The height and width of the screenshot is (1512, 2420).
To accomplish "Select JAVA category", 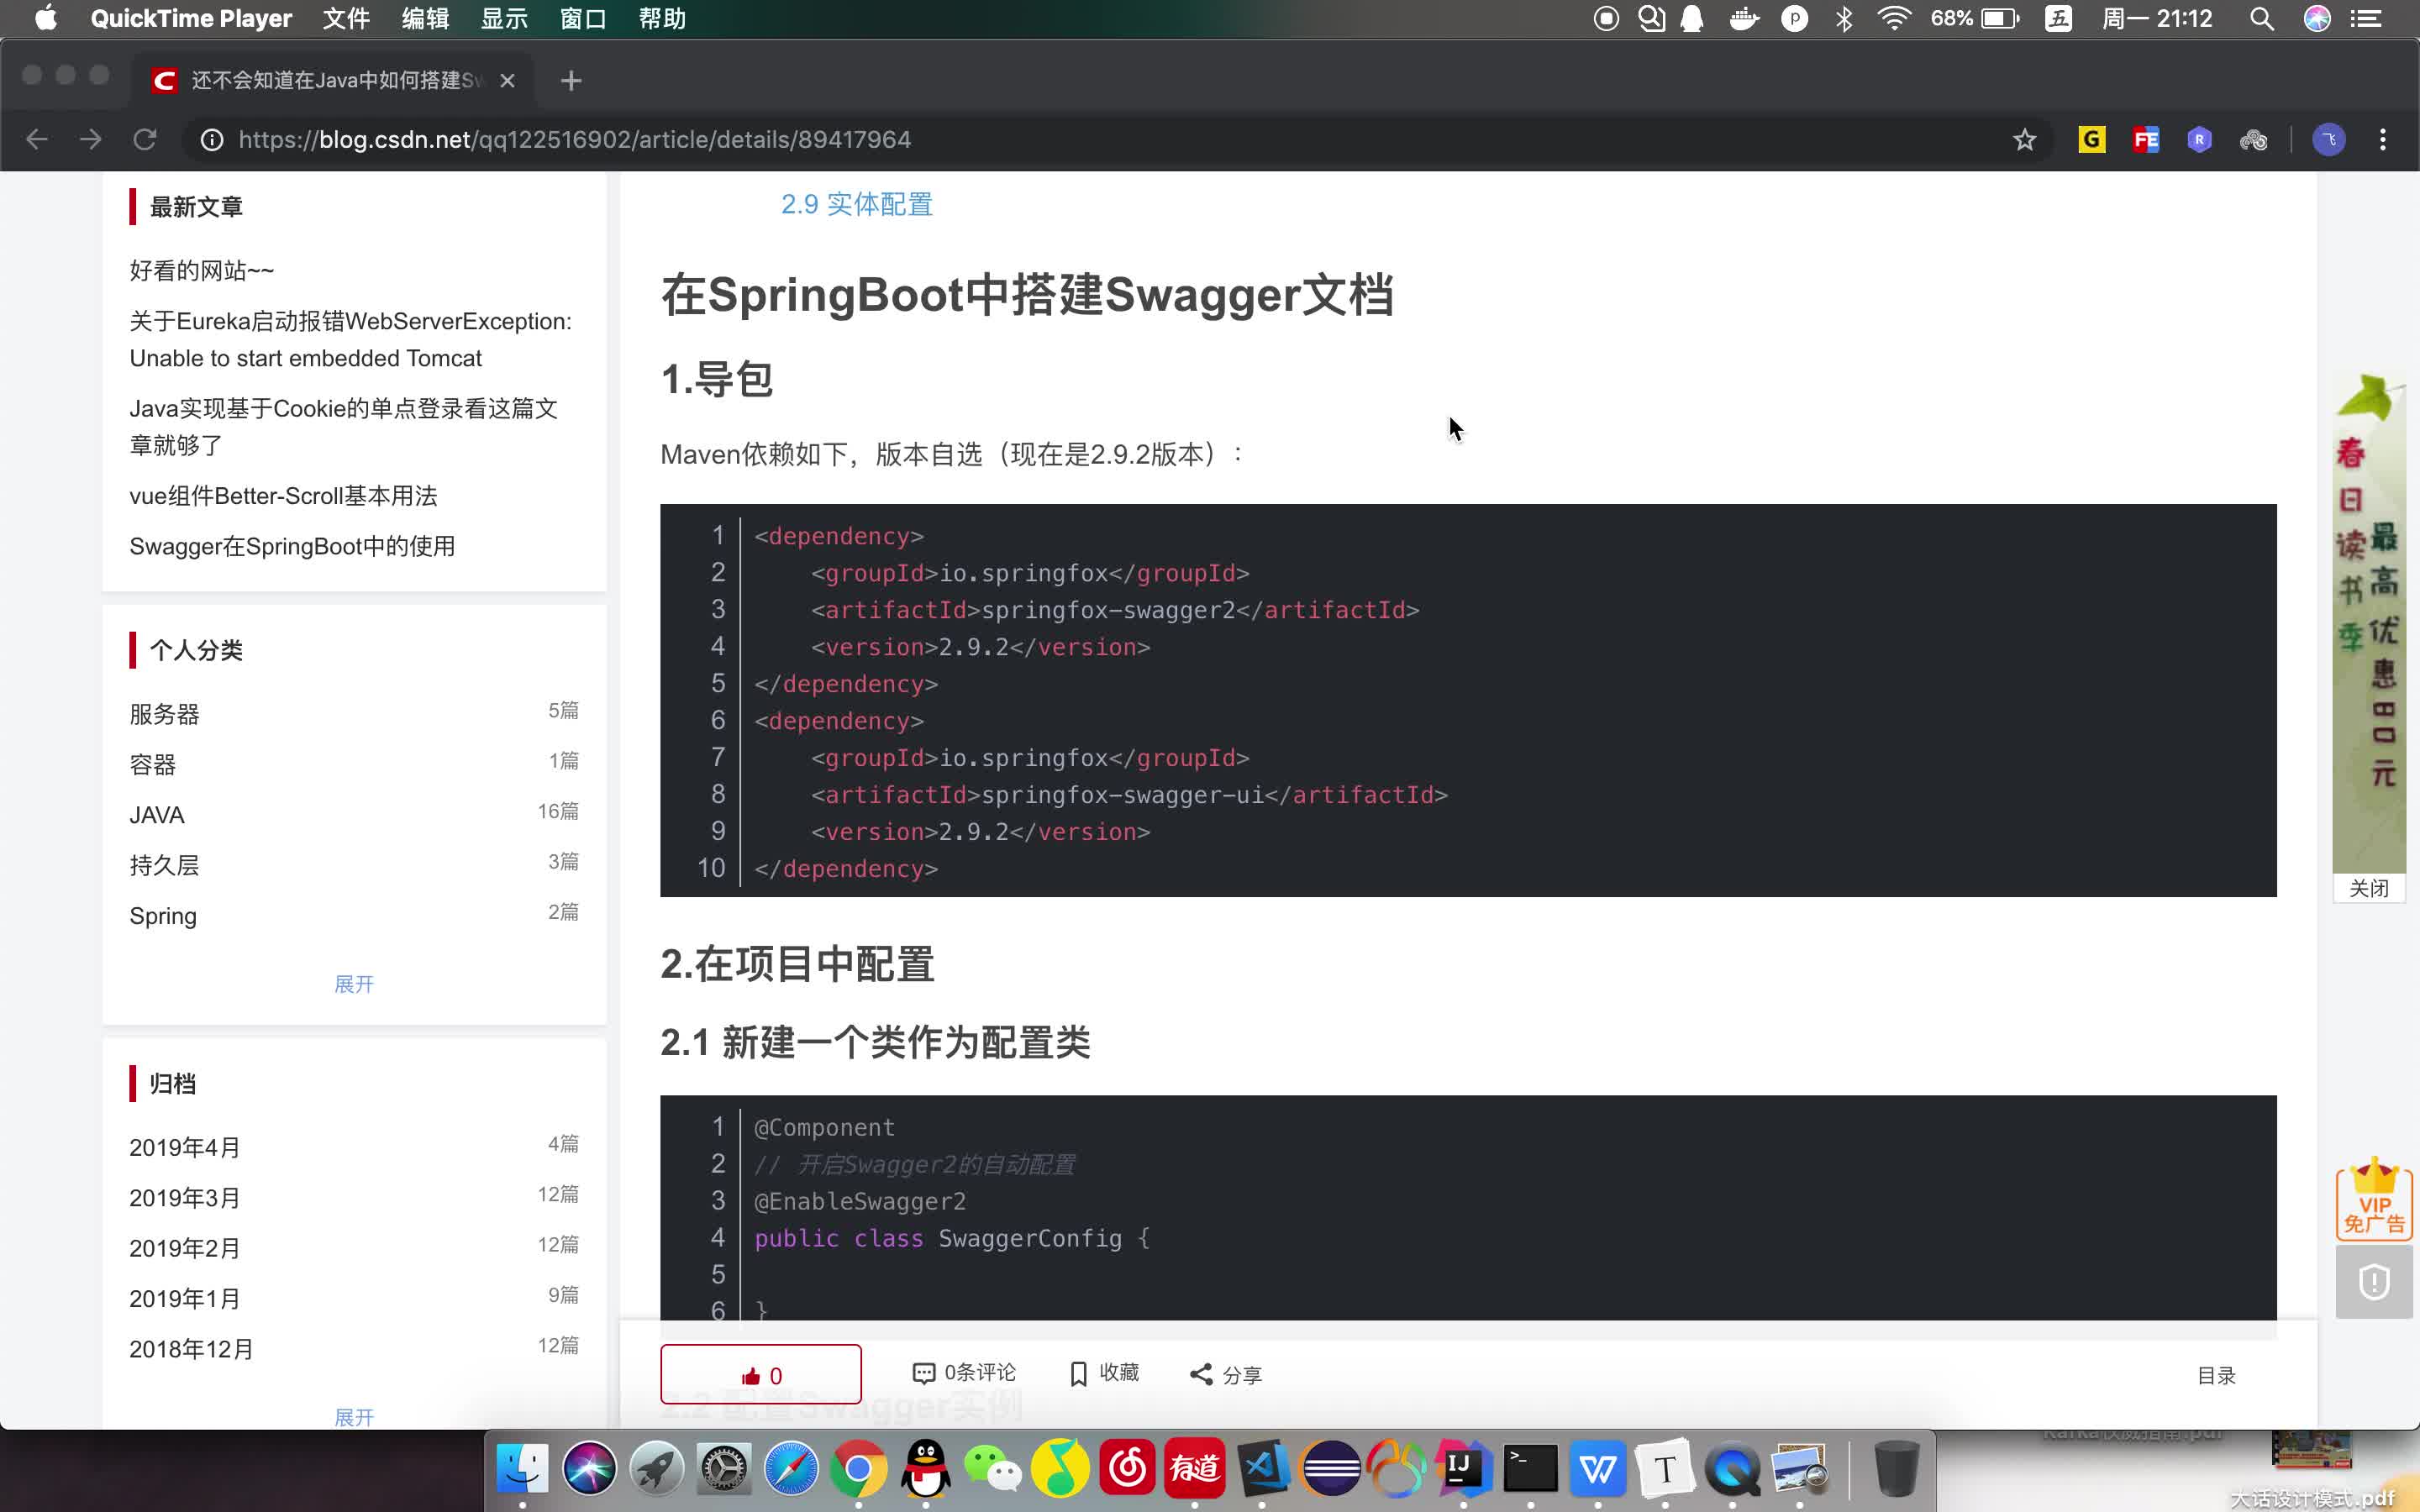I will click(157, 814).
